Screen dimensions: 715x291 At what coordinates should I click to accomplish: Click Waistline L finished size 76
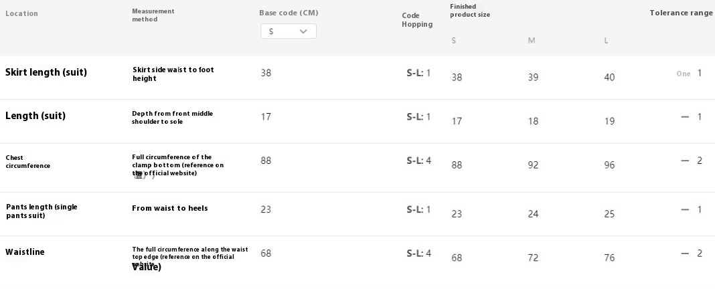[x=609, y=258]
